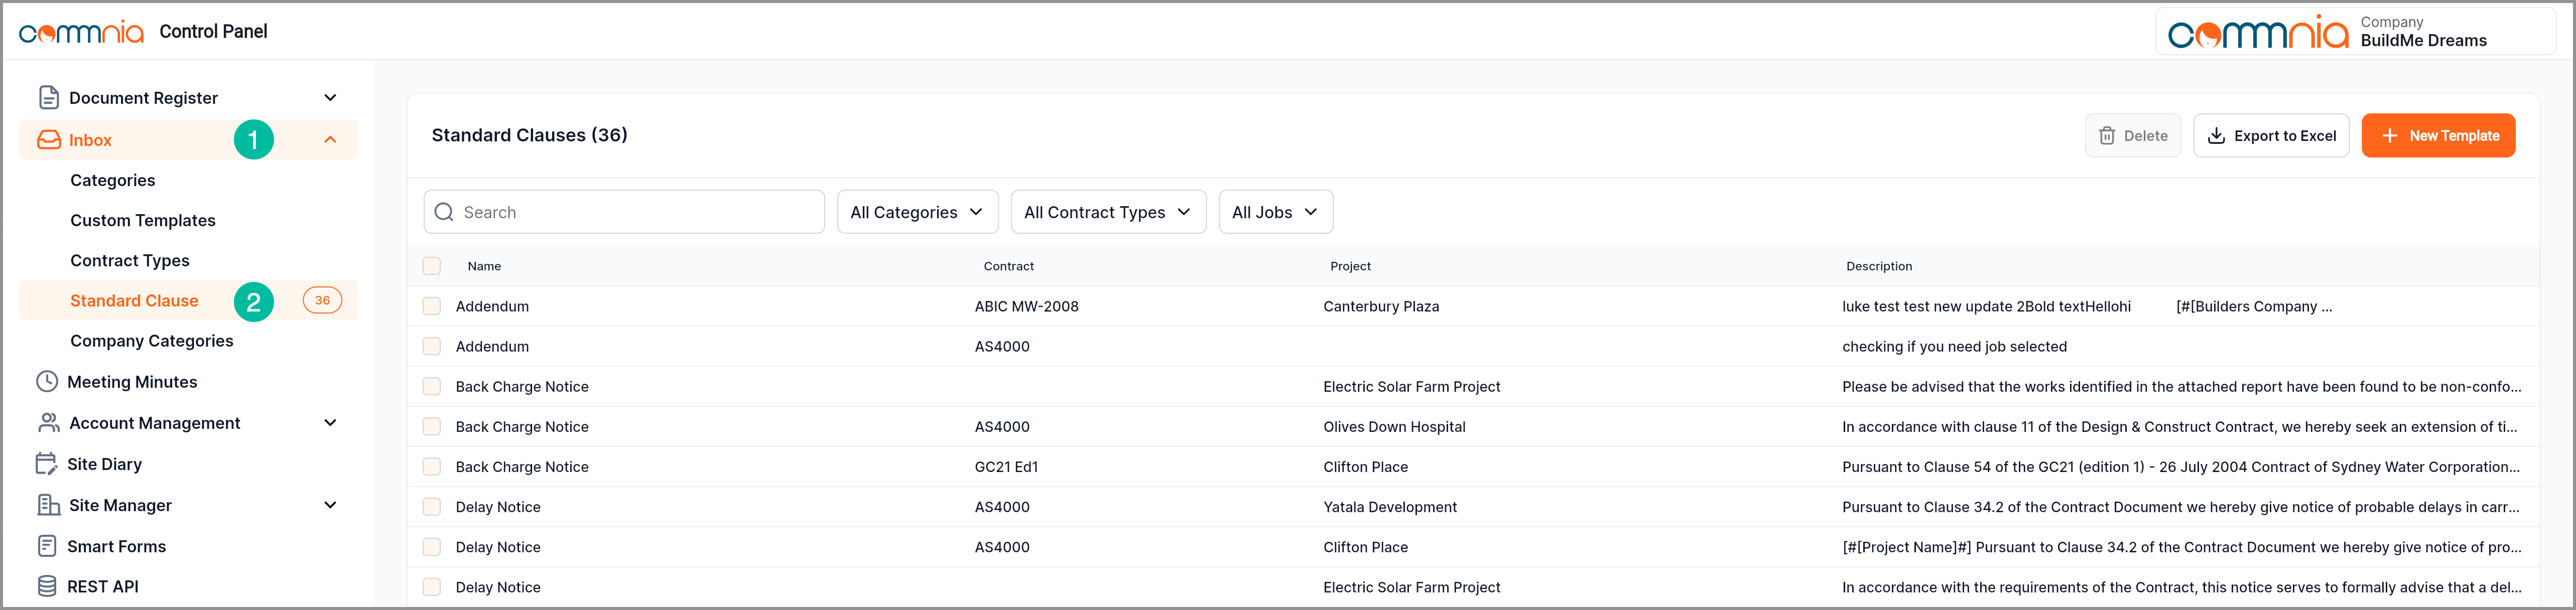The height and width of the screenshot is (610, 2576).
Task: Click the Meeting Minutes clock icon
Action: pyautogui.click(x=47, y=382)
